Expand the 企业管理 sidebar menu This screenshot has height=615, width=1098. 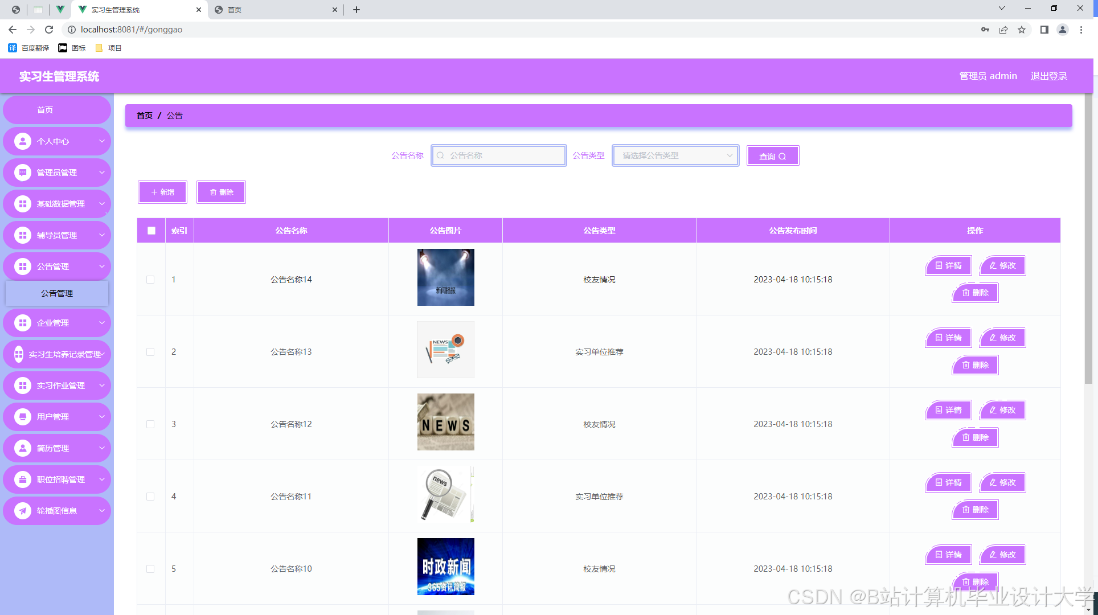click(57, 323)
